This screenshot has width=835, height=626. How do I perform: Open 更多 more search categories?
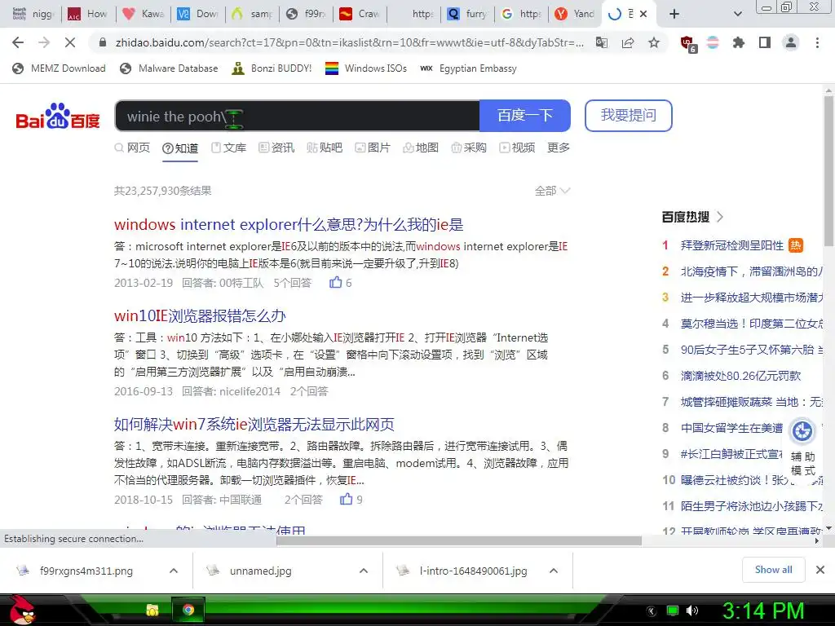click(x=558, y=148)
